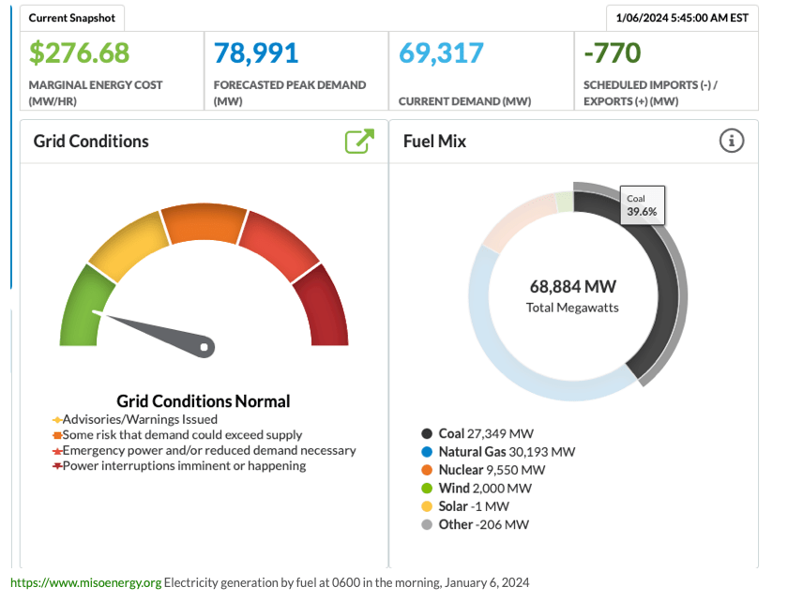The height and width of the screenshot is (602, 803).
Task: Click the Fuel Mix info icon
Action: pos(732,141)
